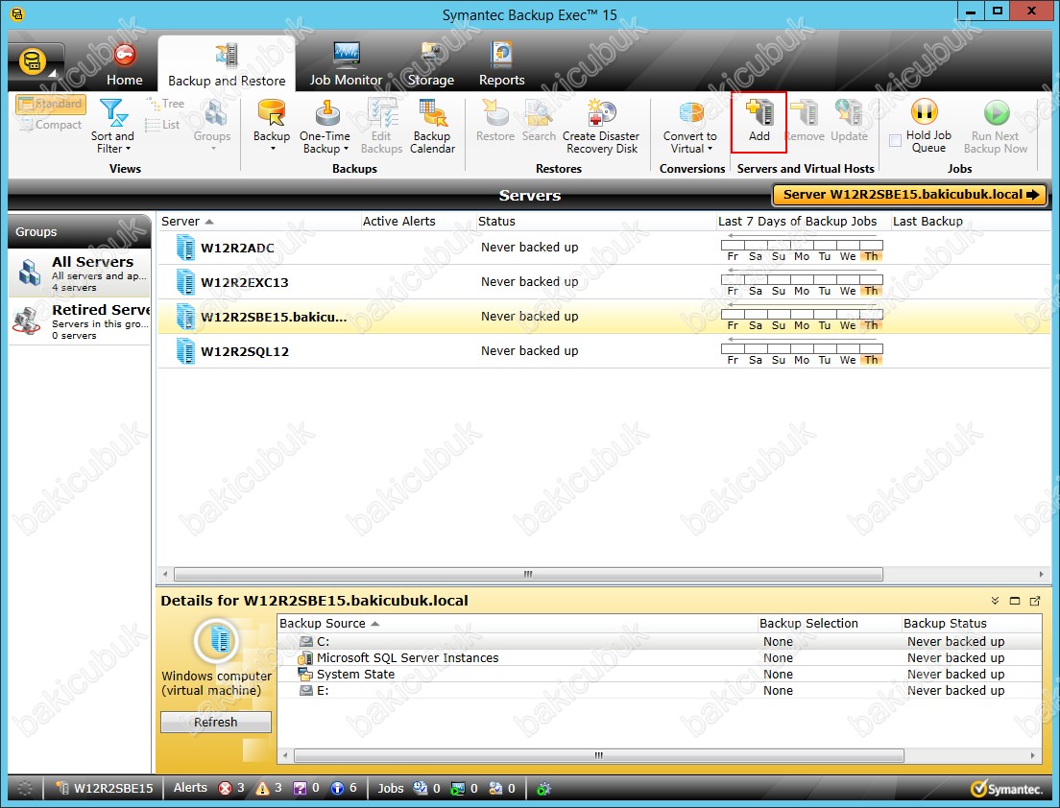Select the Retired Servers group
1060x808 pixels.
tap(80, 321)
